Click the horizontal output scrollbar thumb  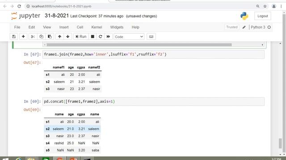click(x=139, y=45)
